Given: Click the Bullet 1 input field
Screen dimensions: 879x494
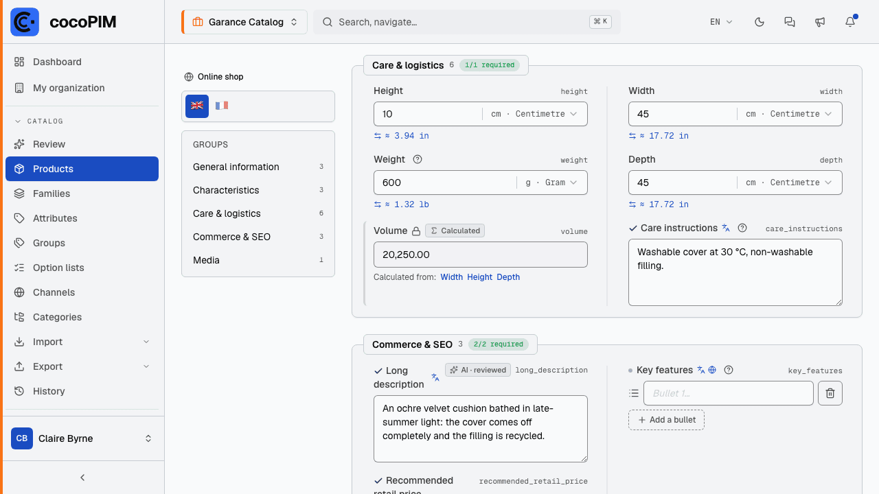Looking at the screenshot, I should pos(729,393).
